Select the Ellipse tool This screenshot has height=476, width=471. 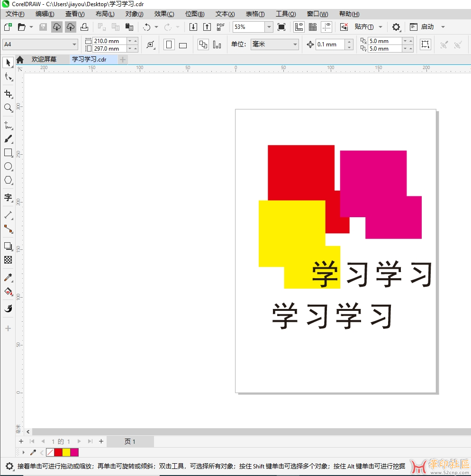[x=8, y=166]
